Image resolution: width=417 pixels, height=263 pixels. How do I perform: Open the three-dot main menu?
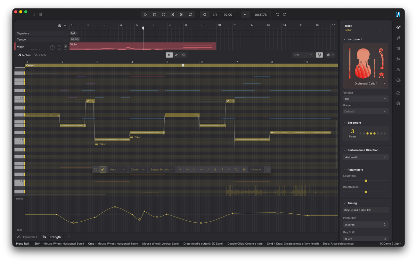[34, 15]
